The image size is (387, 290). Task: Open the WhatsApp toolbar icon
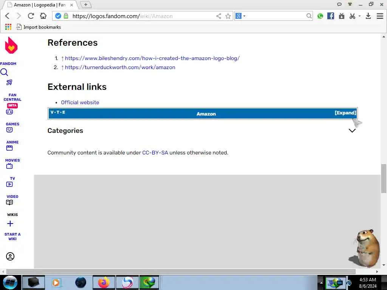point(320,16)
